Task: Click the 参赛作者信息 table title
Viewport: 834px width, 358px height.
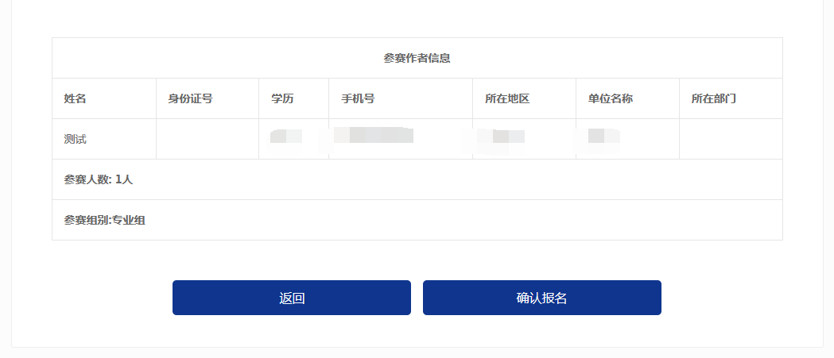Action: [417, 58]
